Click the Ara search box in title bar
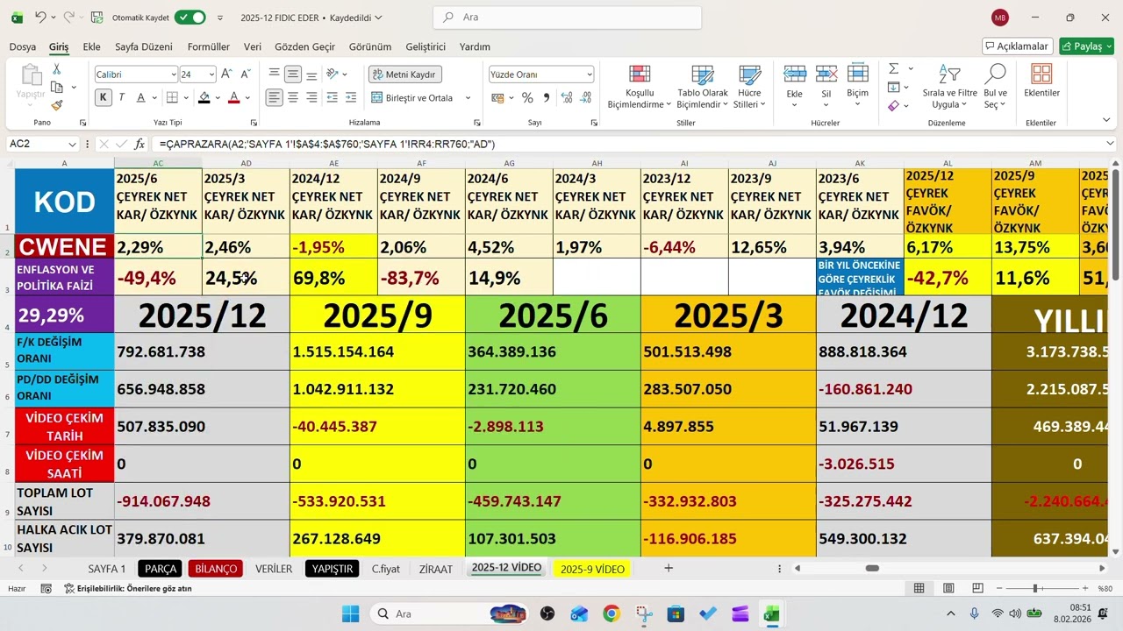Viewport: 1123px width, 631px height. (x=568, y=17)
